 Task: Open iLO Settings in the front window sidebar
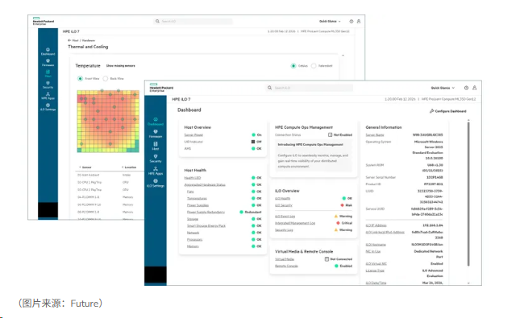point(156,183)
